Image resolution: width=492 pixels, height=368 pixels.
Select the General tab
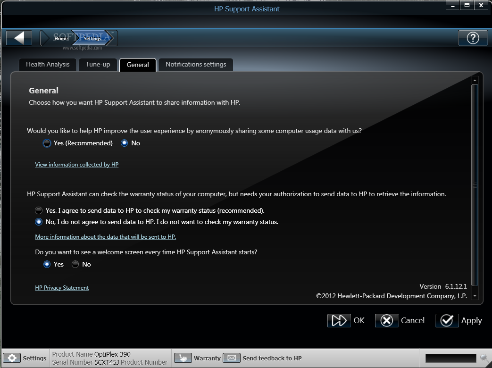(138, 65)
